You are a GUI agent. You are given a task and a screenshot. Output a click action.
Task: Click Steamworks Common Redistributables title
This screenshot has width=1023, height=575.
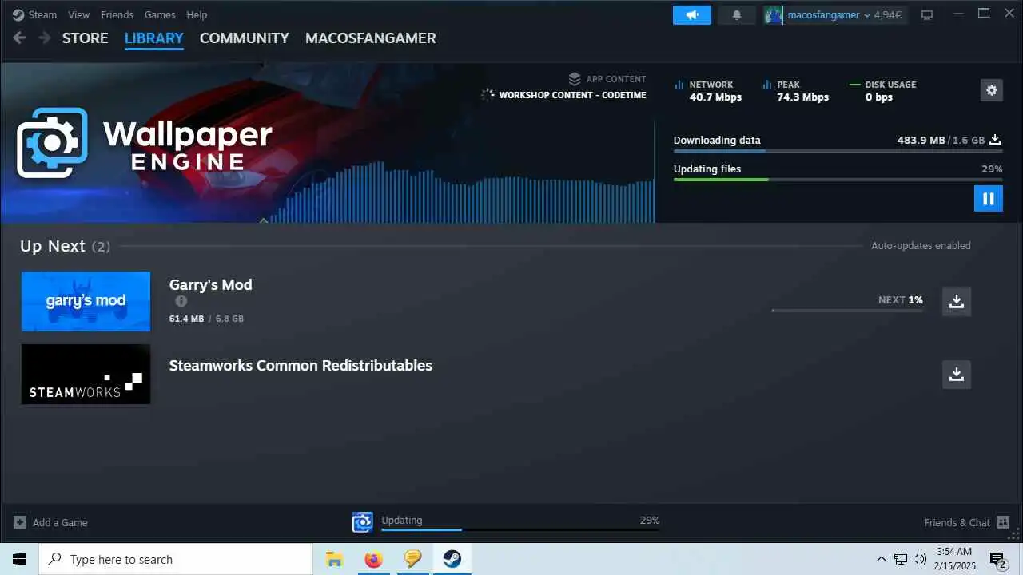click(301, 365)
